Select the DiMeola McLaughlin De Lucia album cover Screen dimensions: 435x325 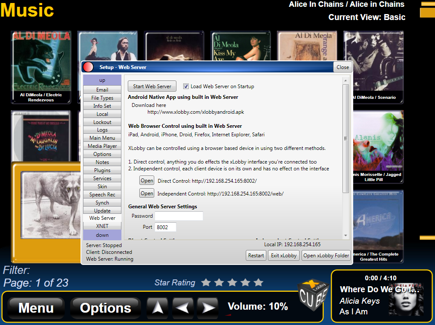coord(41,136)
